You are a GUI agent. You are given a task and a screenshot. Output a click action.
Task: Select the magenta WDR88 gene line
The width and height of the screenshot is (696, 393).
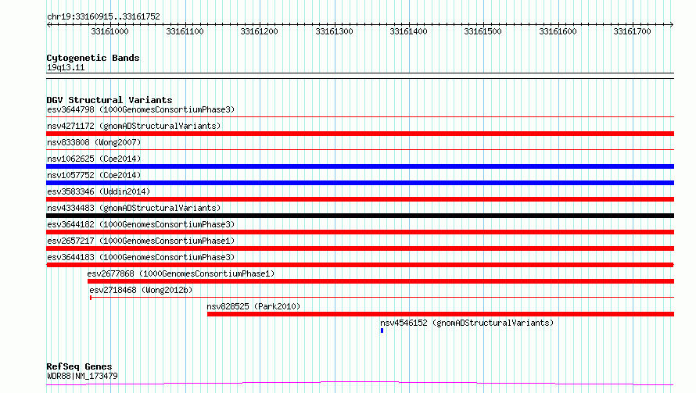coord(360,383)
